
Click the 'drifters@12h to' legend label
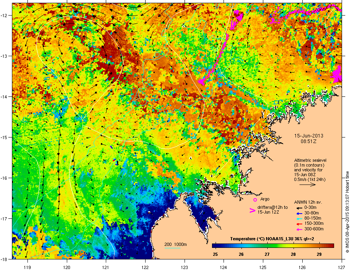(x=272, y=207)
